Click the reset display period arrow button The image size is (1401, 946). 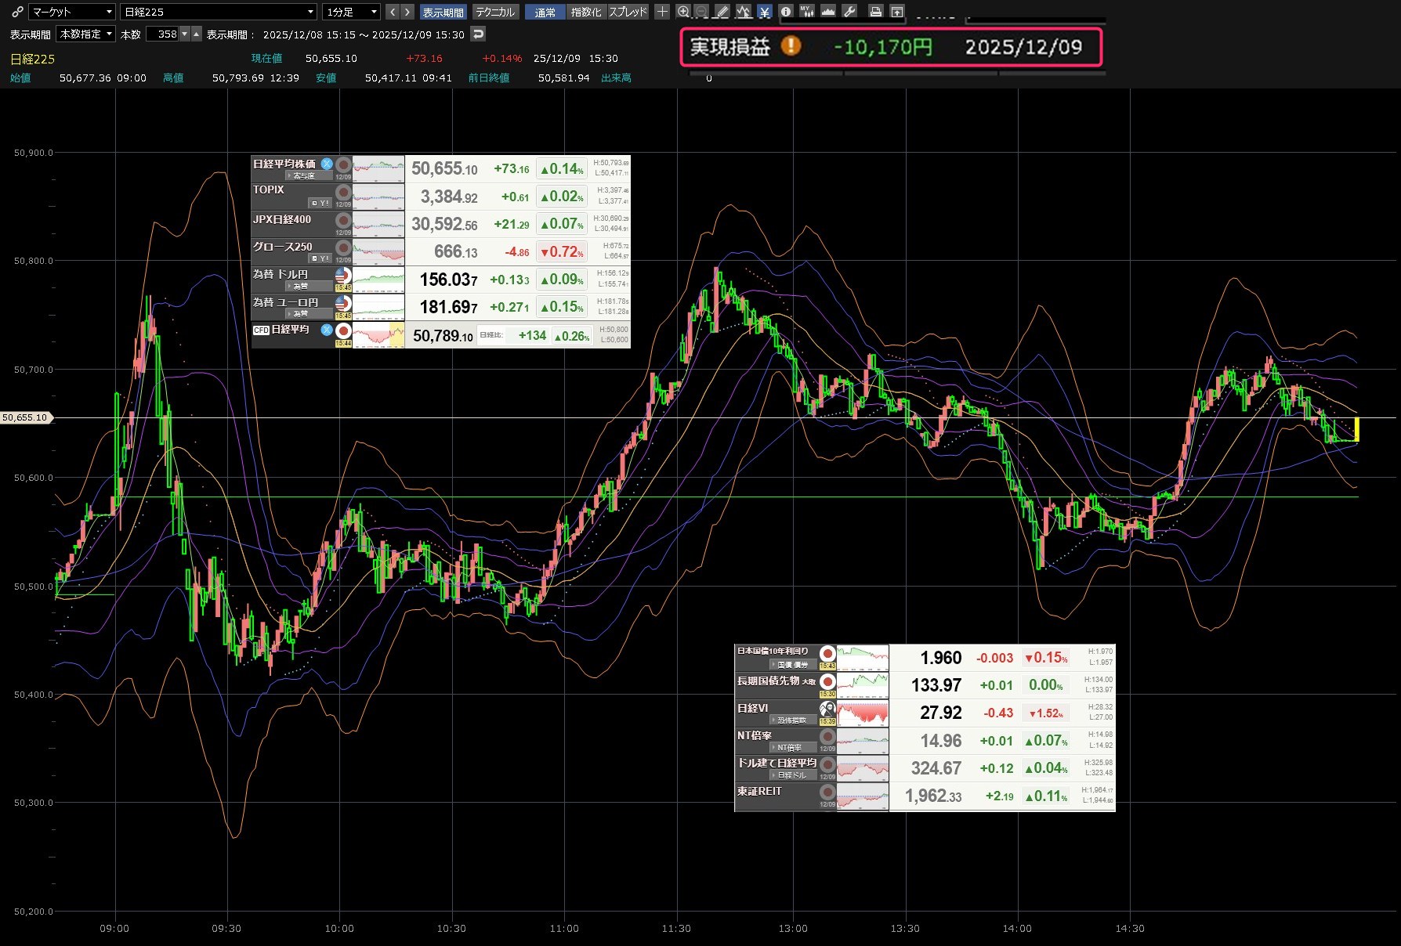coord(478,34)
